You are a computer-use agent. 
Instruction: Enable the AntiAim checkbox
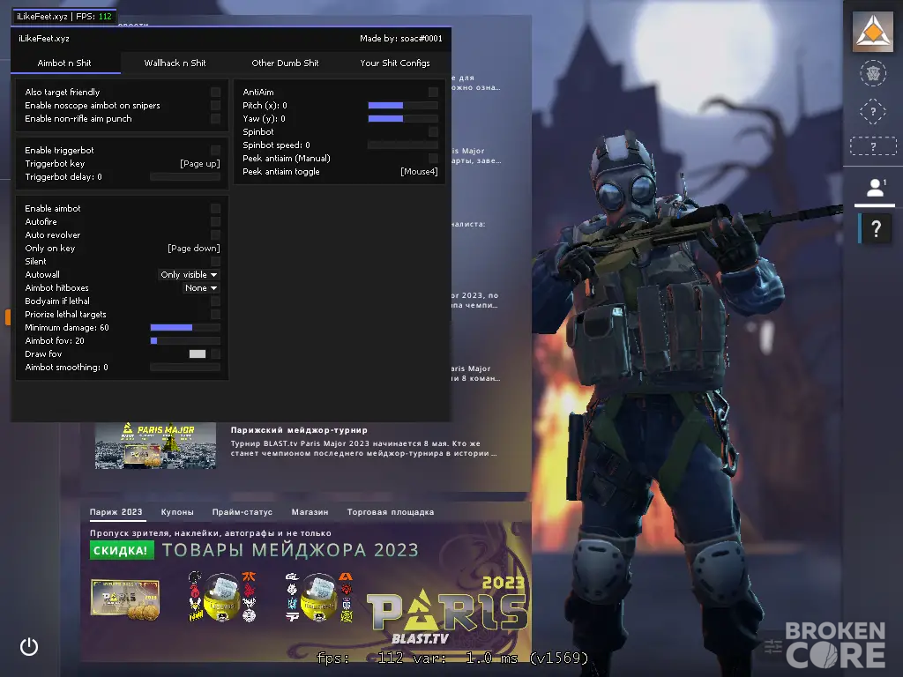pos(433,92)
